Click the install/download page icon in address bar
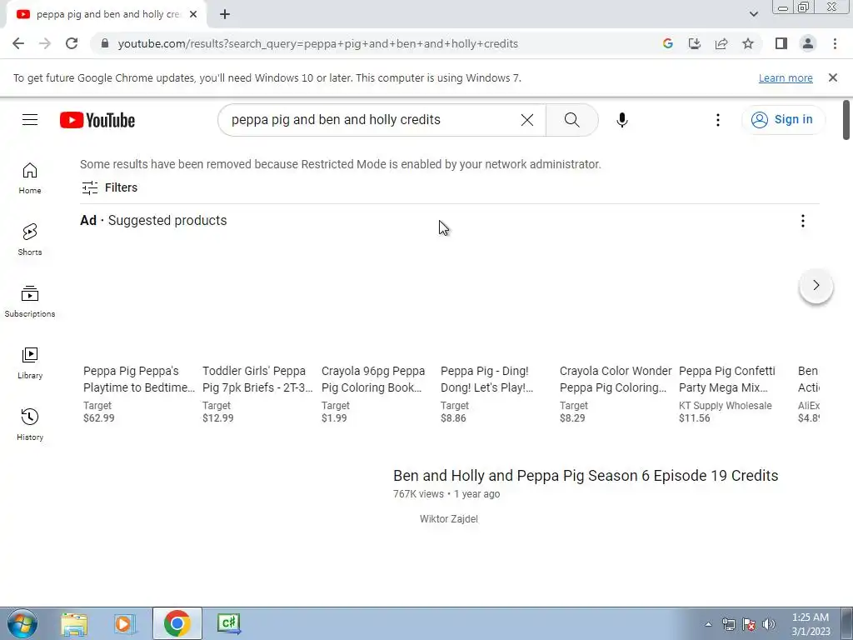 pyautogui.click(x=694, y=43)
